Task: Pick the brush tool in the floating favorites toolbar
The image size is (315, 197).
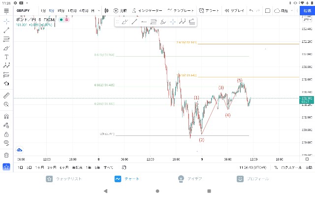Action: (125, 22)
